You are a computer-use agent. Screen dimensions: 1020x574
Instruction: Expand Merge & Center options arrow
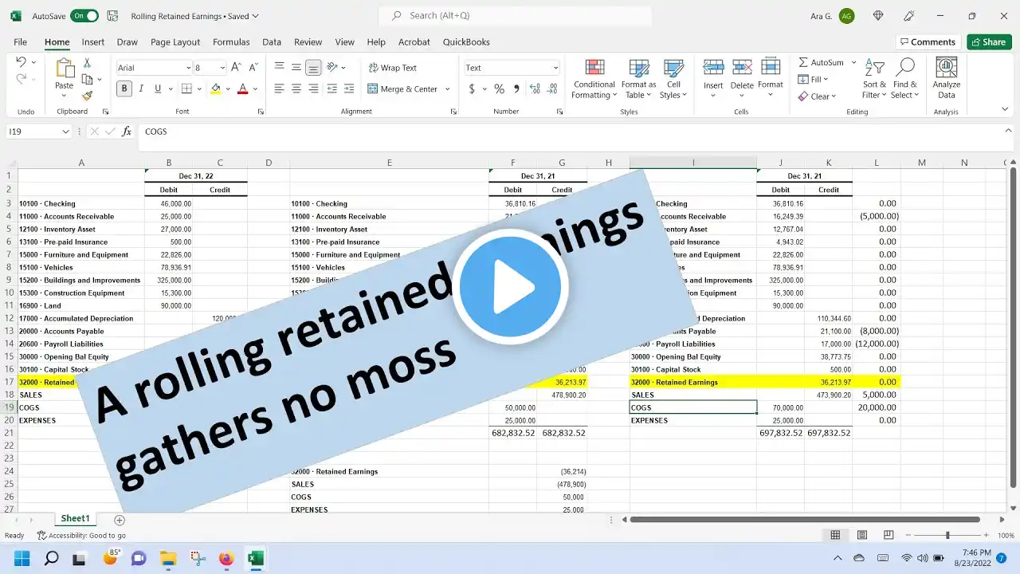447,89
